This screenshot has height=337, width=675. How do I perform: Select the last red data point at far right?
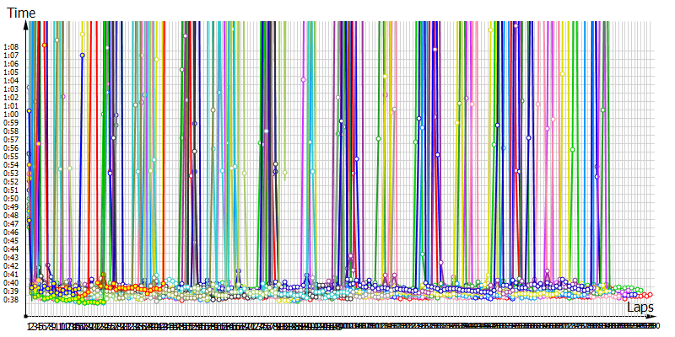coord(650,294)
